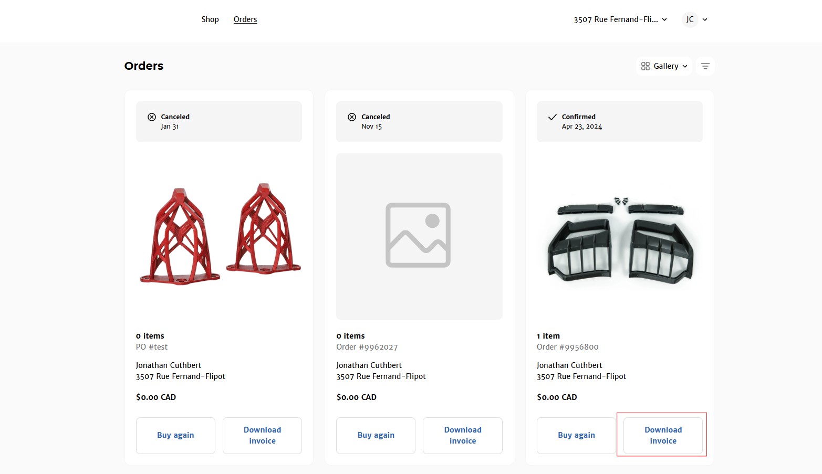Click the 'Confirmed Apr 23, 2024' status banner
Screen dimensions: 822x474
point(620,122)
